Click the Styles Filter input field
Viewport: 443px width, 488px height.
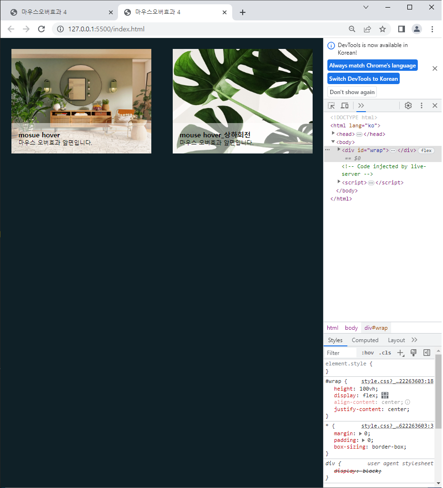click(340, 353)
